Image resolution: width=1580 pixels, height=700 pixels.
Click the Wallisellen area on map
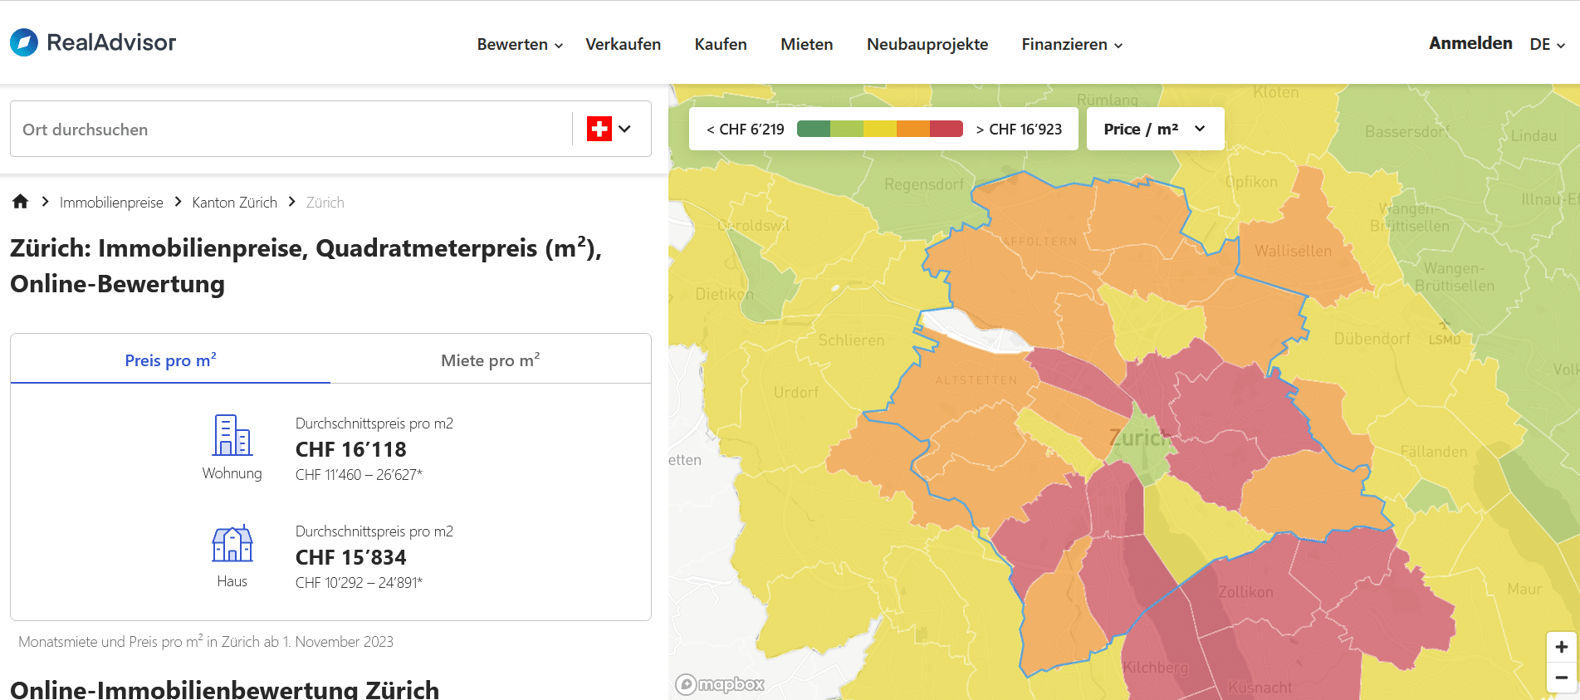click(1293, 251)
